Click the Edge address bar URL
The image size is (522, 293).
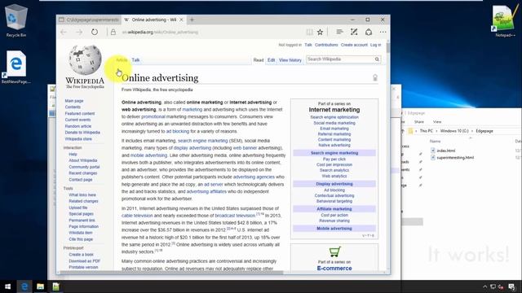(x=160, y=33)
